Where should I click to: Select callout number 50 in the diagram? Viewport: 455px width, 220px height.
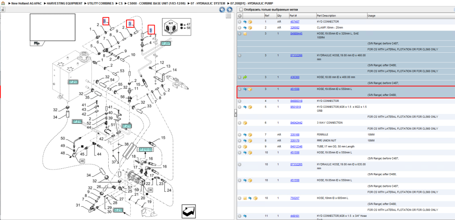pyautogui.click(x=62, y=138)
